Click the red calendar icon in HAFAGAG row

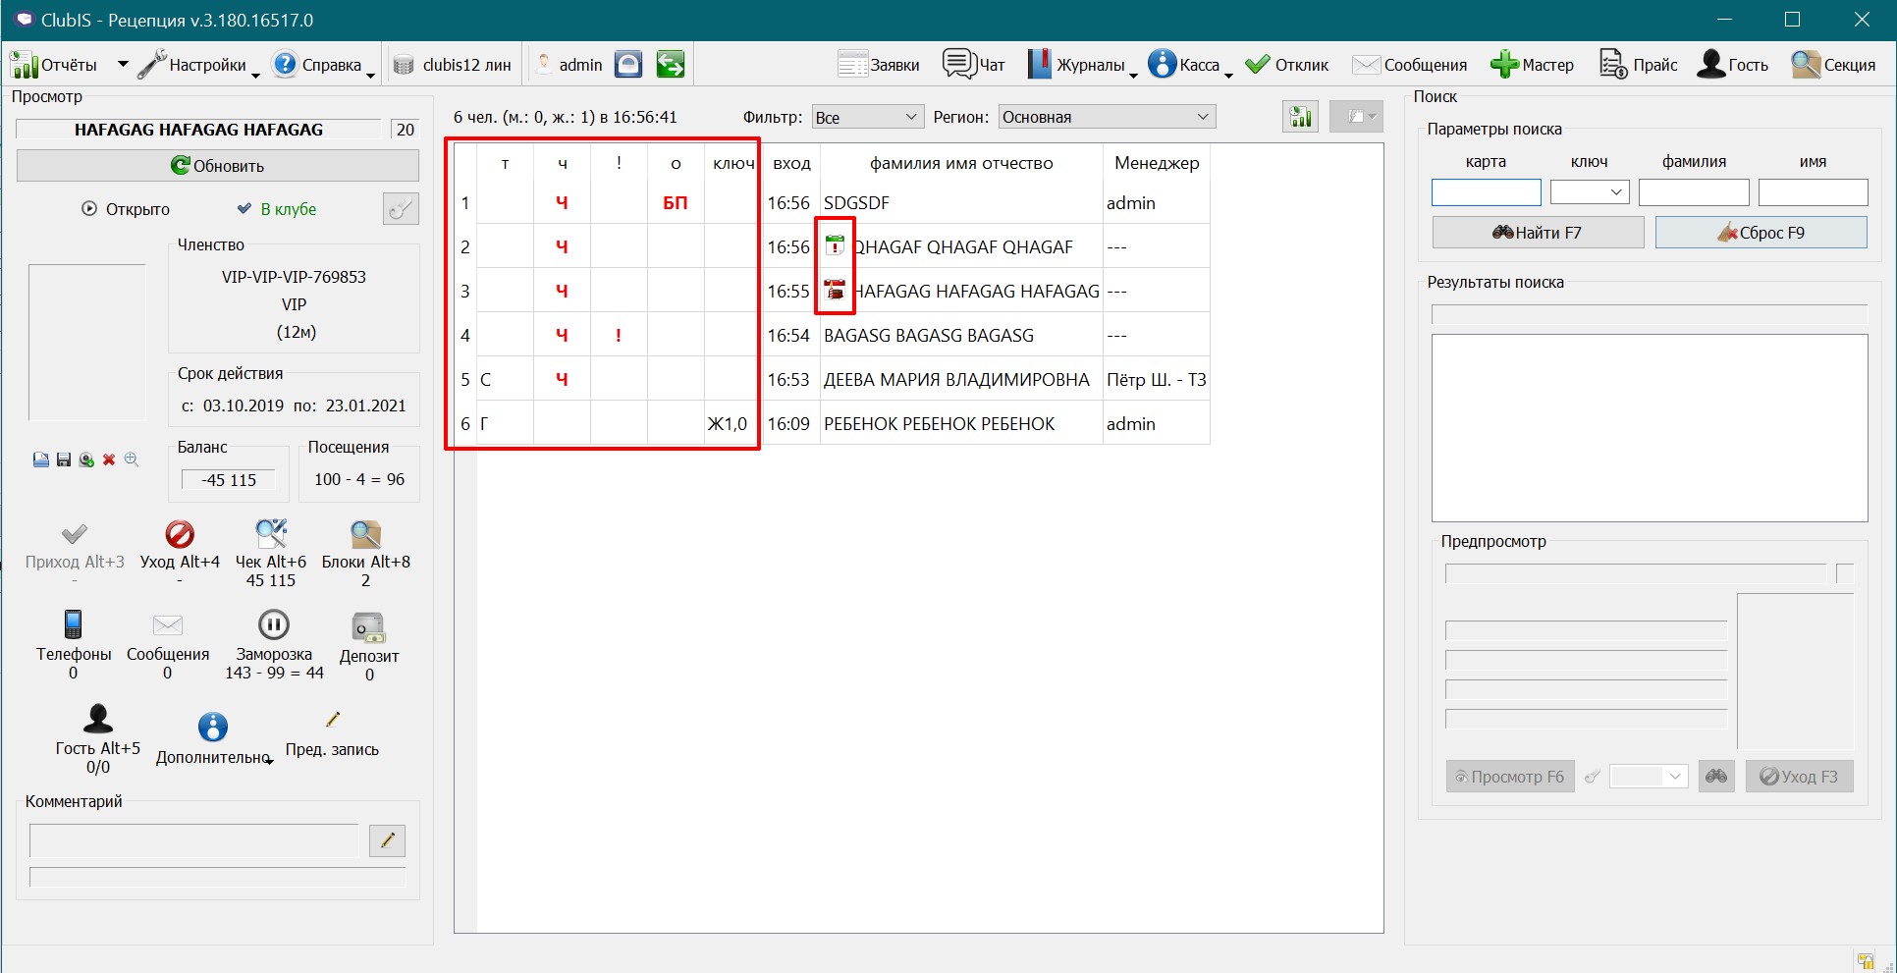(835, 290)
